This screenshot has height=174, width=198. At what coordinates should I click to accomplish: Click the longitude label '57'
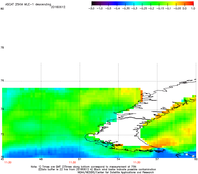click(157, 159)
